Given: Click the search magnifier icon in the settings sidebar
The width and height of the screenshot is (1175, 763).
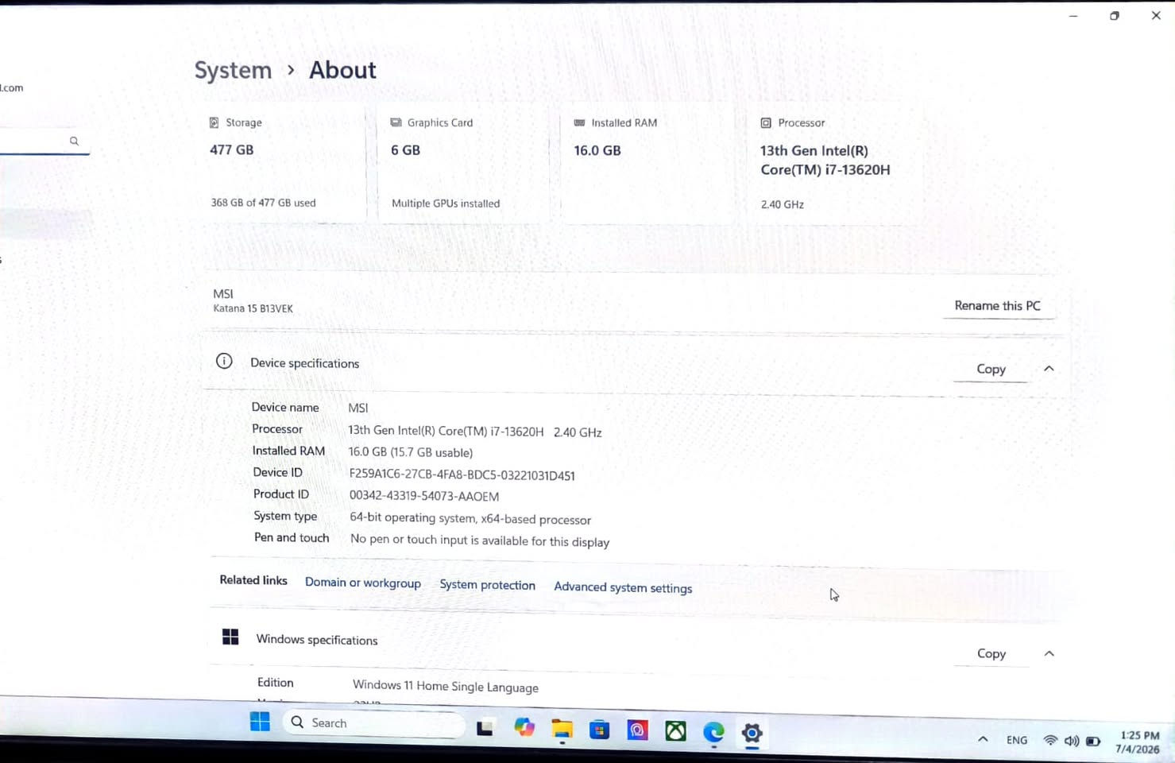Looking at the screenshot, I should coord(74,141).
